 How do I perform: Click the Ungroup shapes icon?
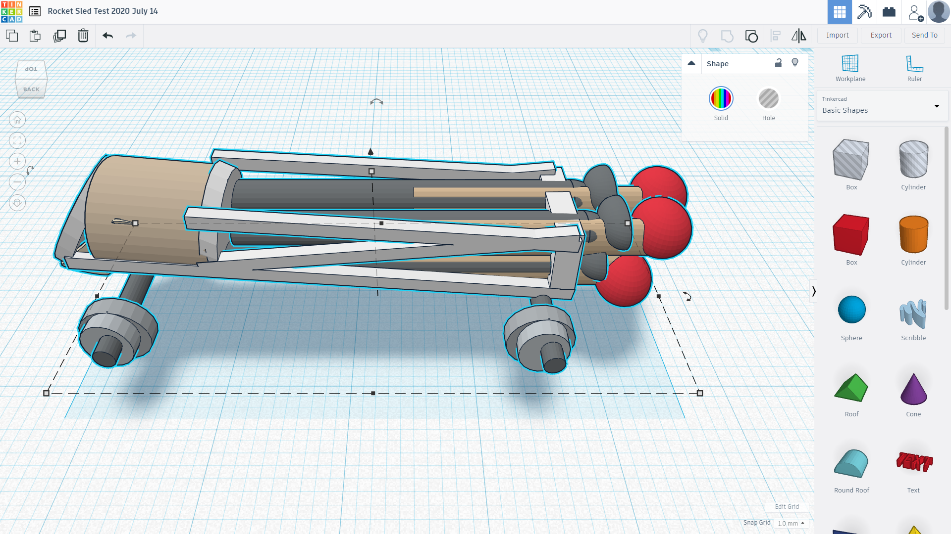click(x=751, y=36)
